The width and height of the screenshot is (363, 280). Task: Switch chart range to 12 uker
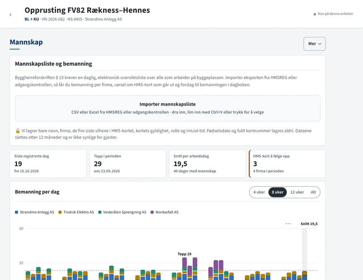tap(297, 192)
